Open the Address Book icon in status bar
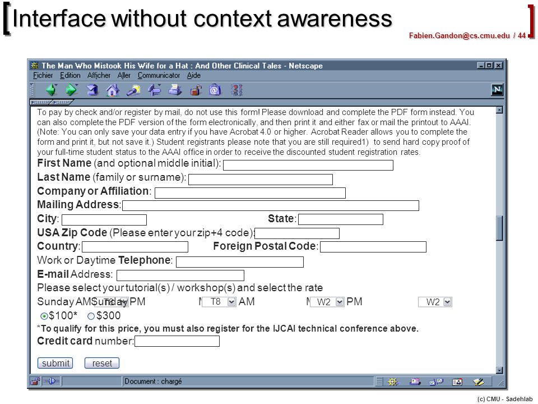The image size is (538, 404). (x=457, y=382)
